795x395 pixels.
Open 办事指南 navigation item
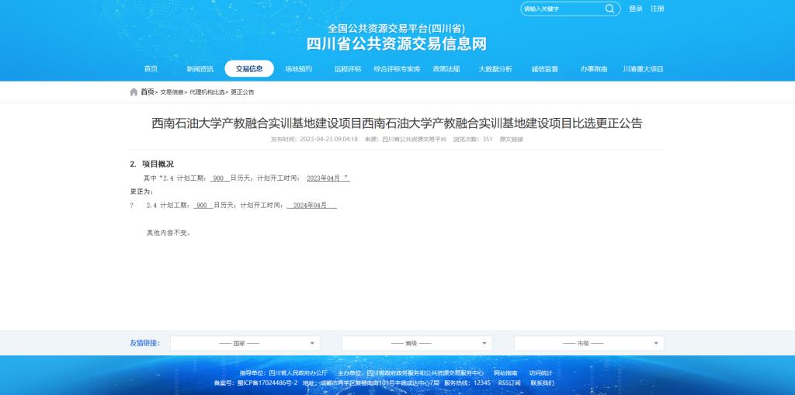594,69
